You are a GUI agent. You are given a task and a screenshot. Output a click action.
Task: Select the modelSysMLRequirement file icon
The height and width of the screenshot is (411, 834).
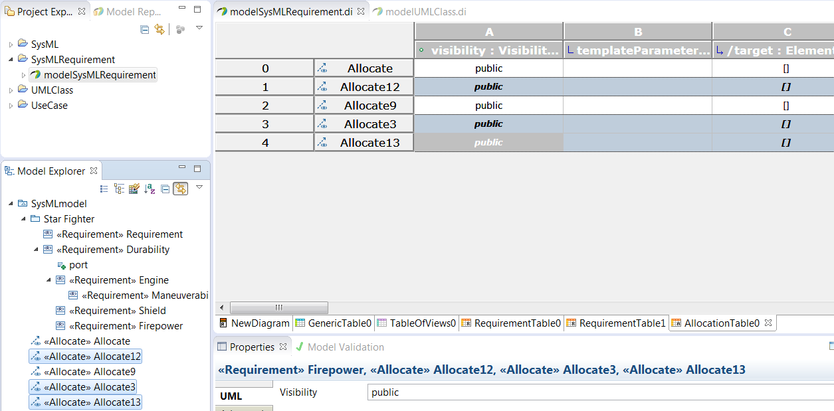point(35,75)
